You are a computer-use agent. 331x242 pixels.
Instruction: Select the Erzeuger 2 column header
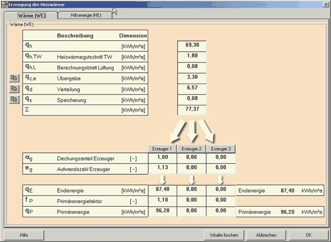192,149
